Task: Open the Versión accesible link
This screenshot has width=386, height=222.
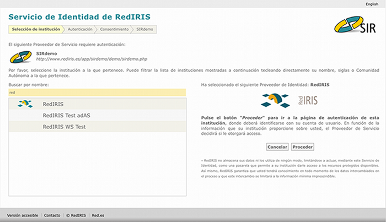Action: (23, 215)
